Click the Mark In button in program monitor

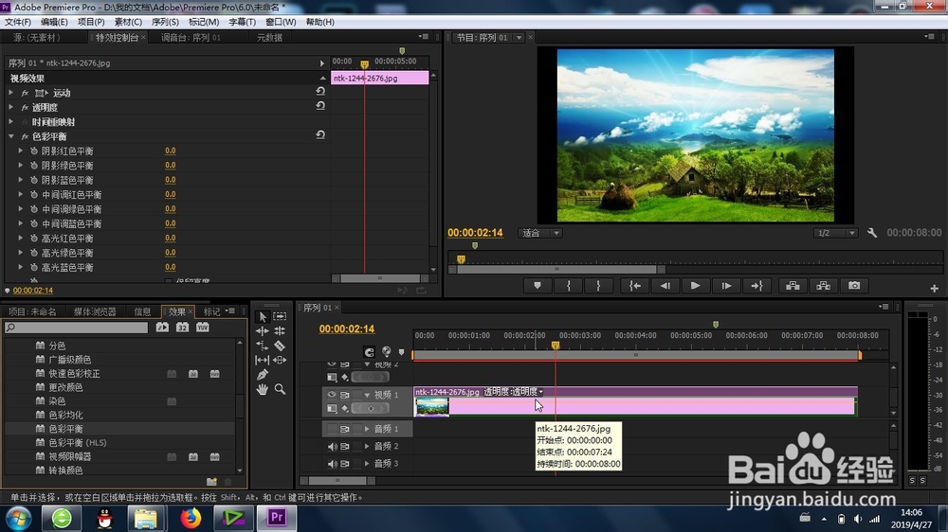point(568,286)
